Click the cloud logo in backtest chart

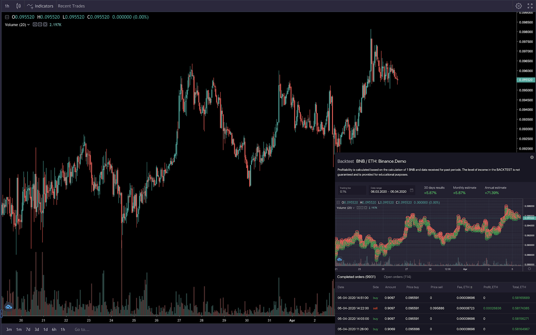pyautogui.click(x=339, y=259)
